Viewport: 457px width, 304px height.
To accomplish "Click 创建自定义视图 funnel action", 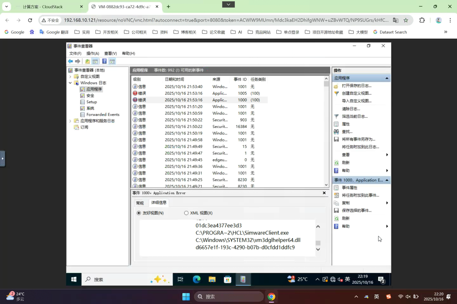I will 356,93.
